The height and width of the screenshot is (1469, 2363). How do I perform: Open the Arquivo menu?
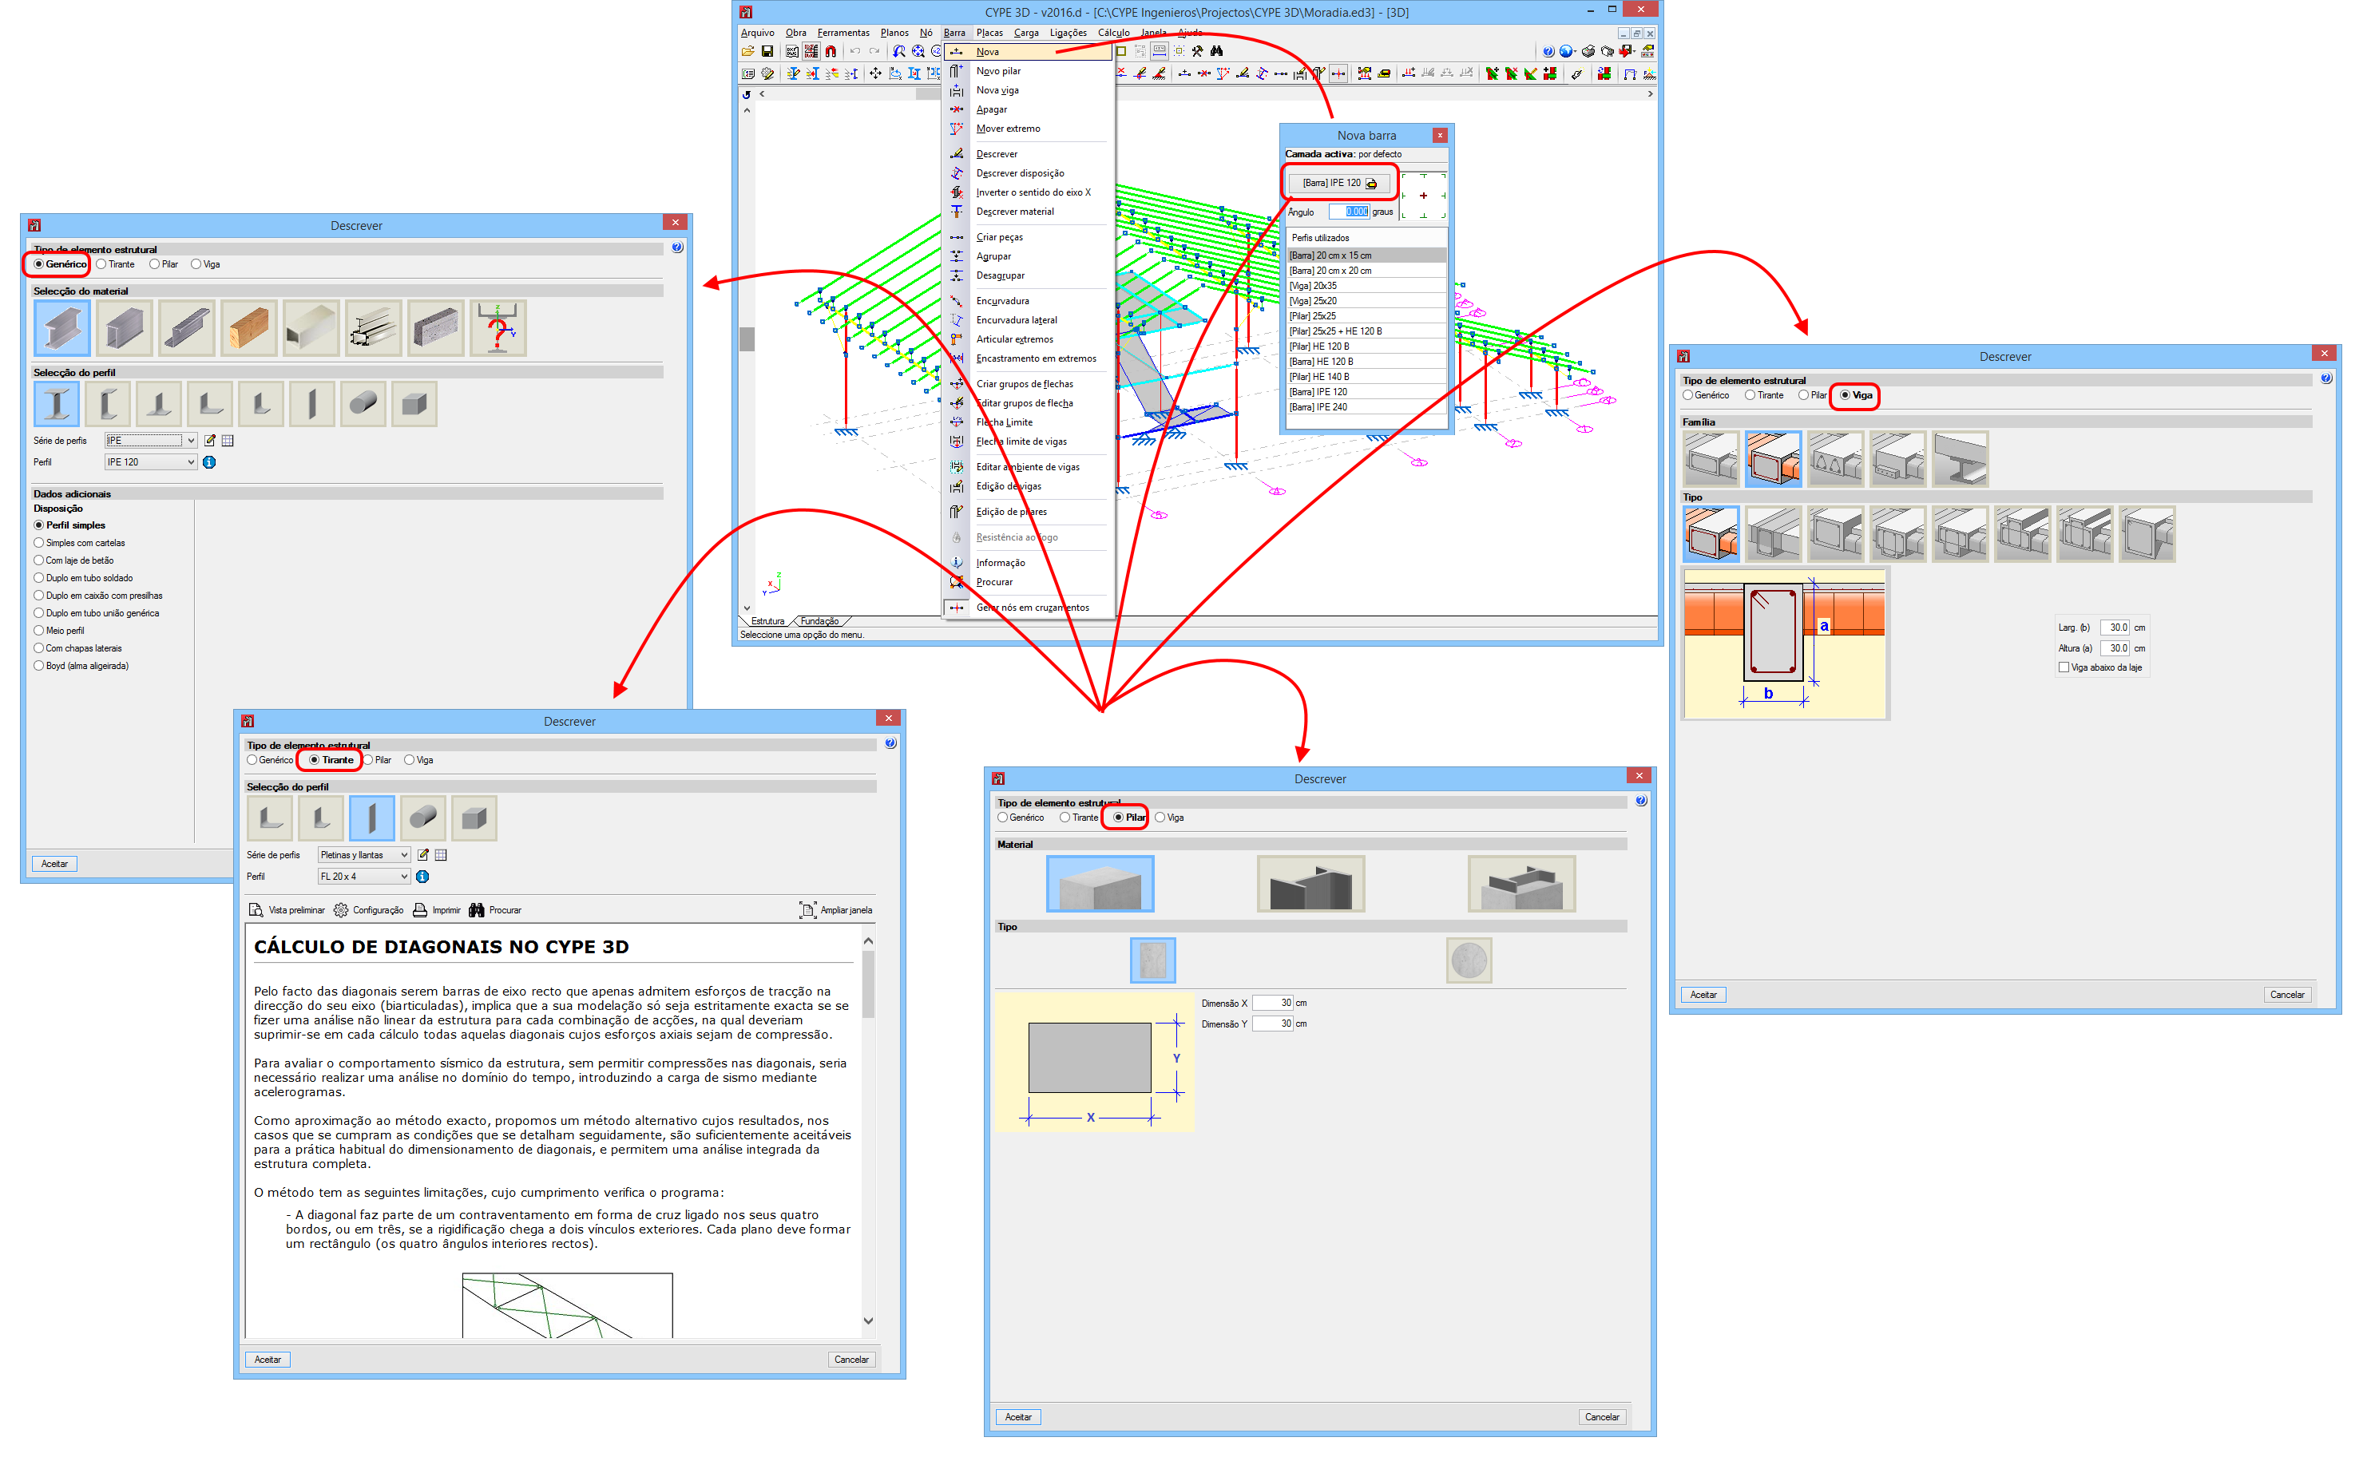pyautogui.click(x=758, y=33)
